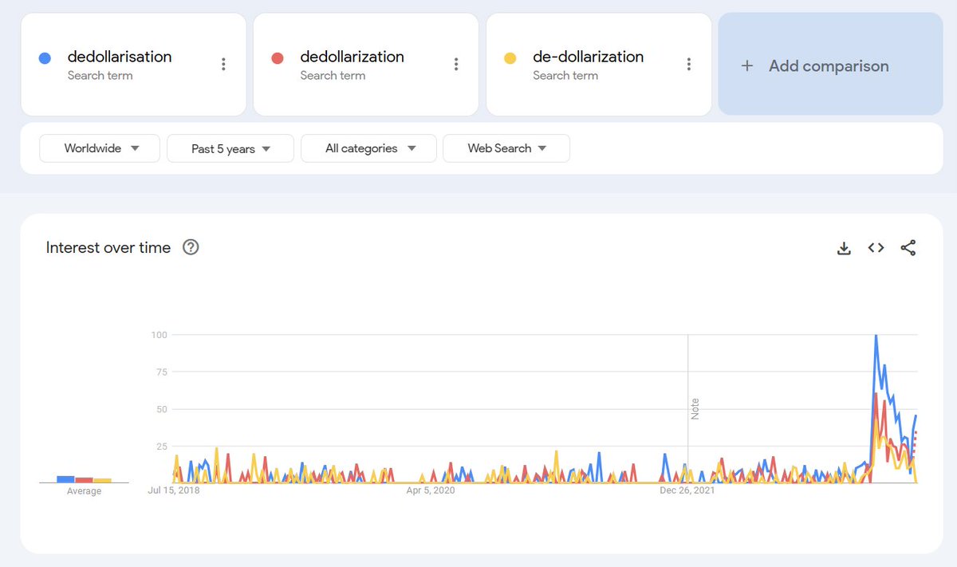957x567 pixels.
Task: Click the blue dot beside dedollarisation
Action: 45,58
